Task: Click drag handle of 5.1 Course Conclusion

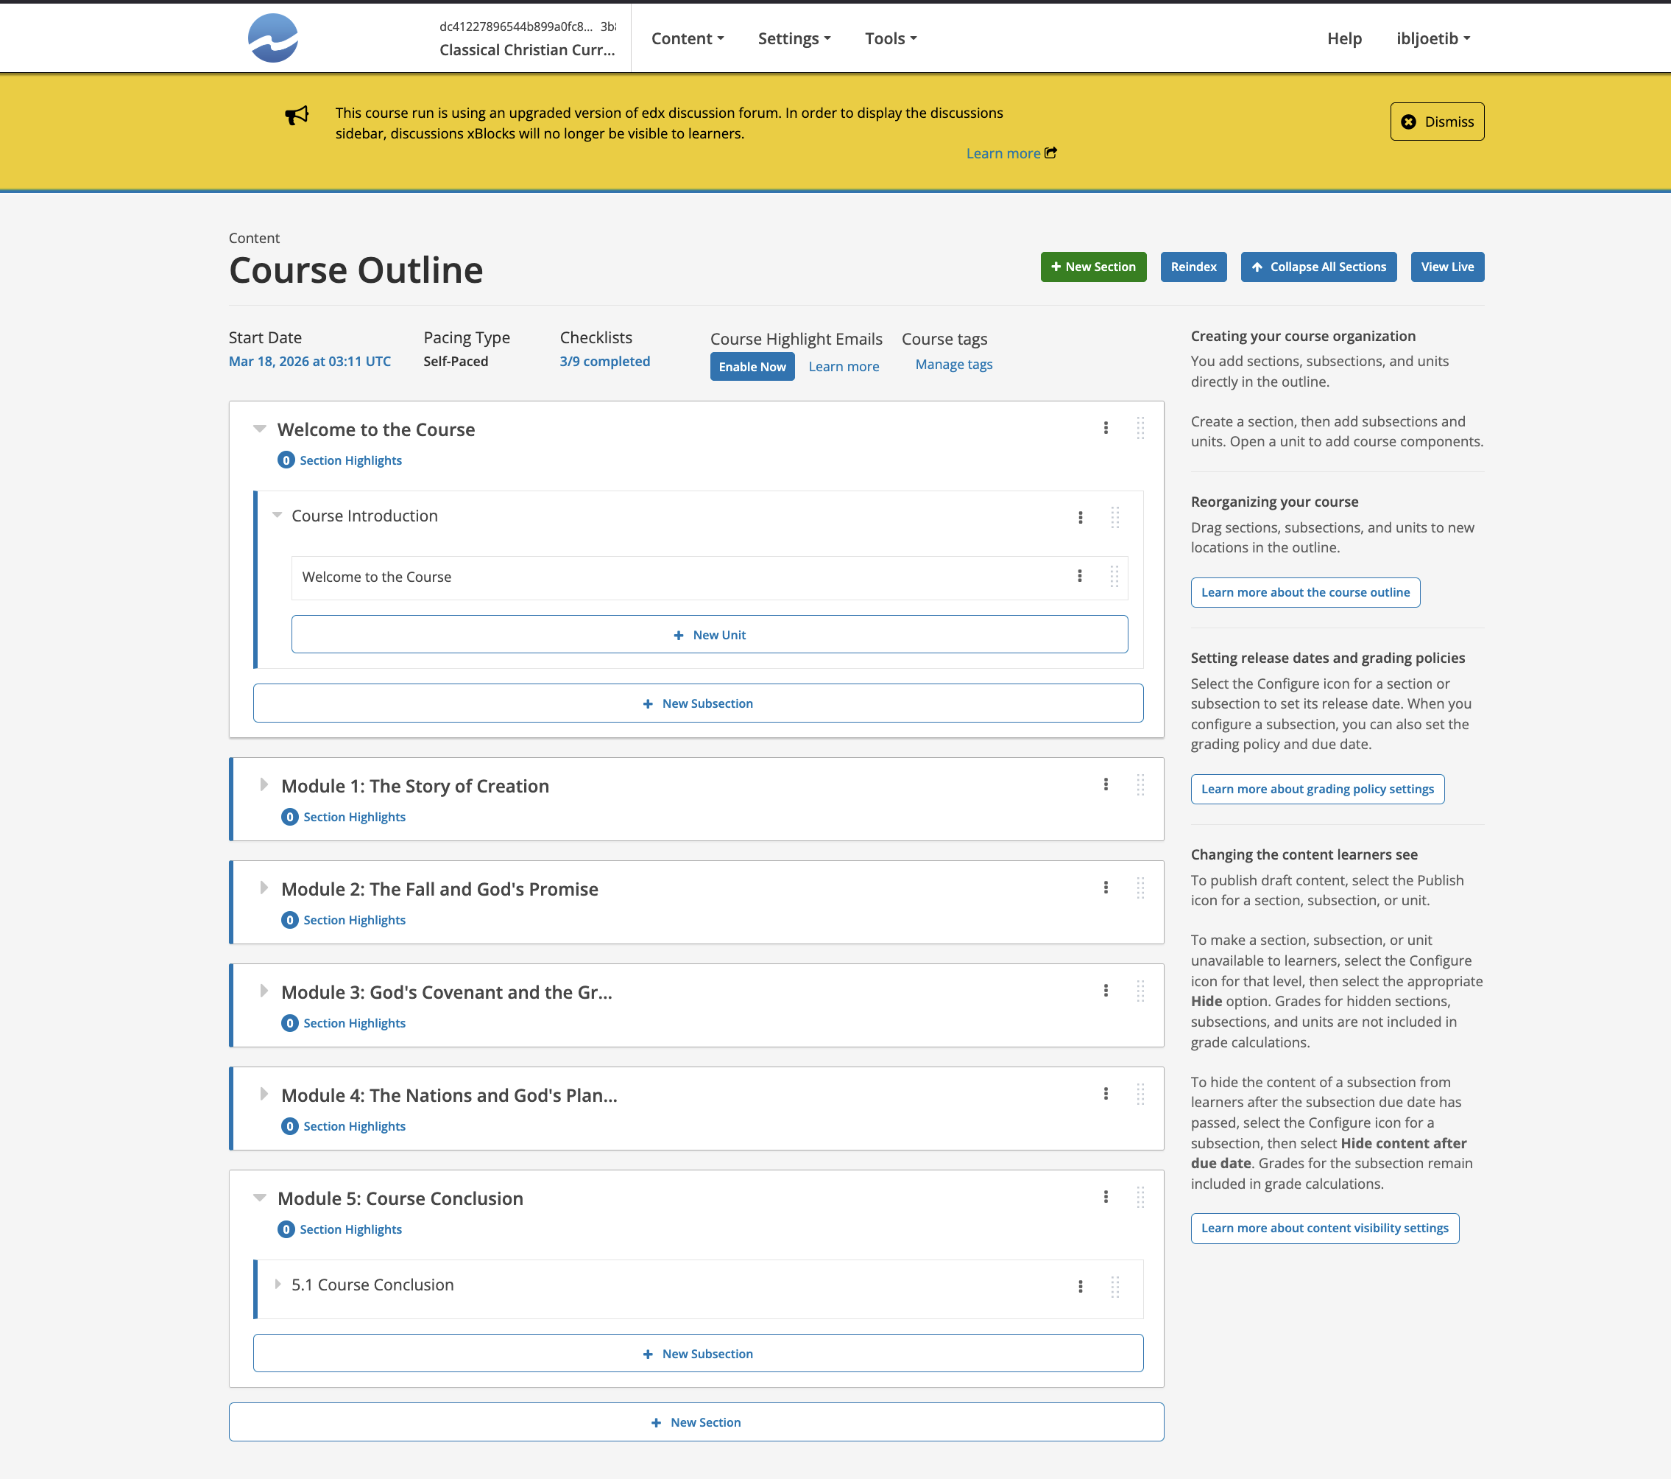Action: click(x=1115, y=1286)
